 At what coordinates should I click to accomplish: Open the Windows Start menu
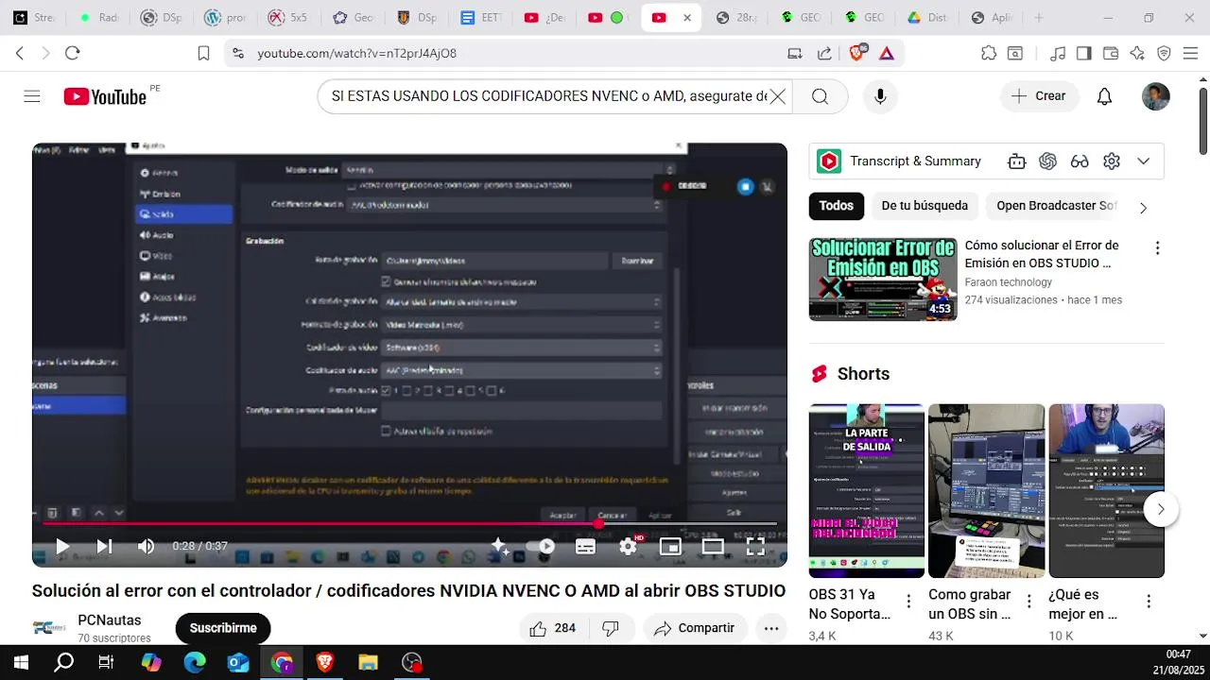21,663
